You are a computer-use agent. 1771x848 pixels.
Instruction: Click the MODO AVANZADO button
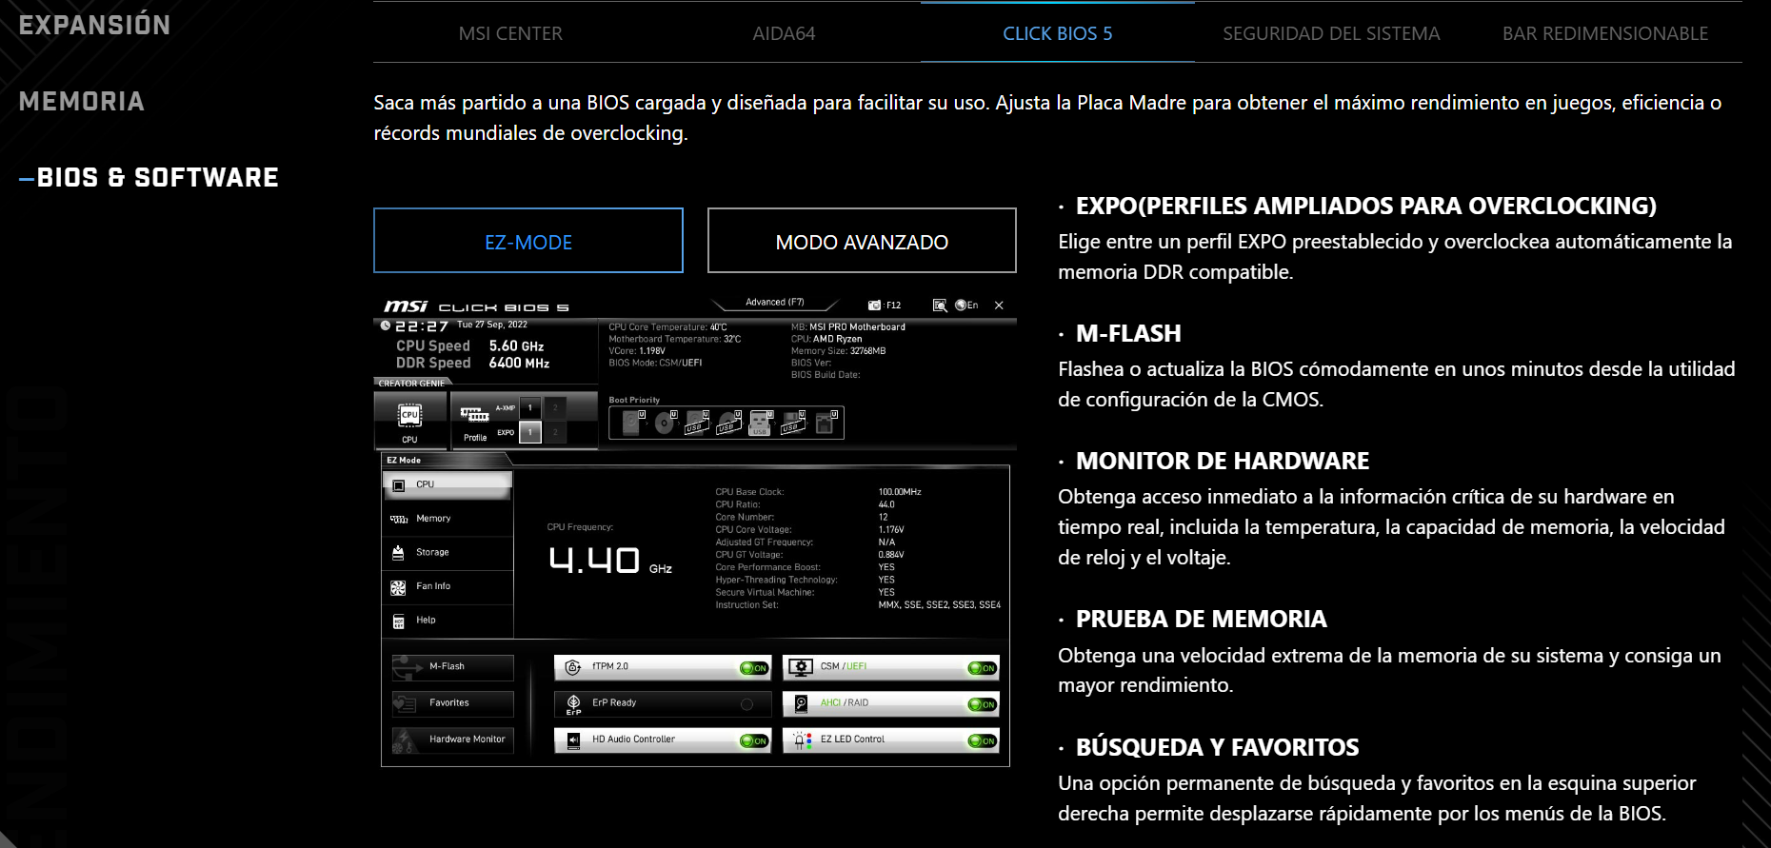point(862,241)
